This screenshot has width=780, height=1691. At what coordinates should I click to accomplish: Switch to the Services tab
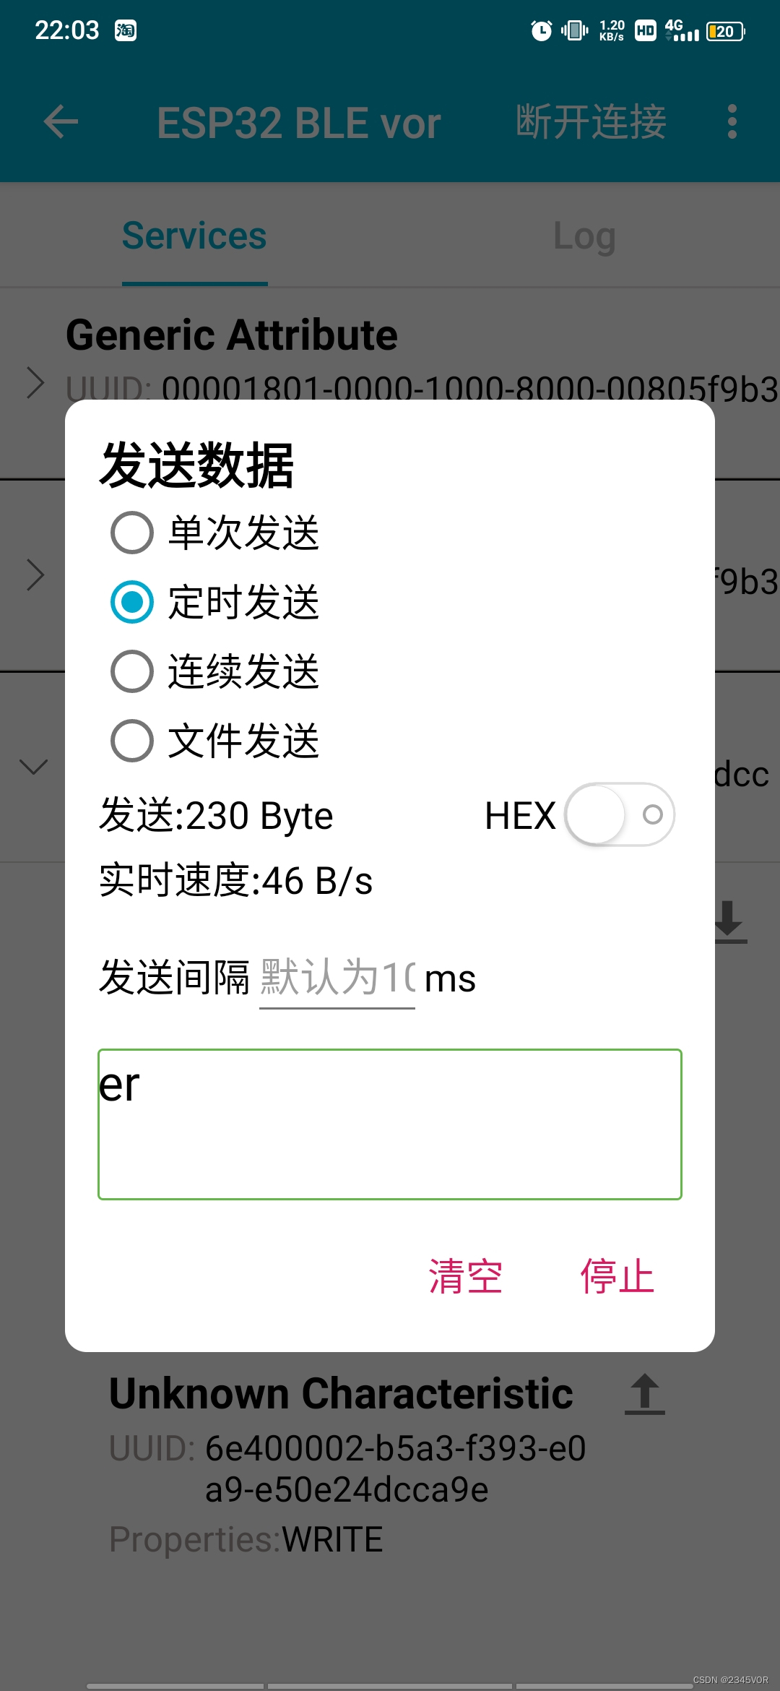pos(194,236)
